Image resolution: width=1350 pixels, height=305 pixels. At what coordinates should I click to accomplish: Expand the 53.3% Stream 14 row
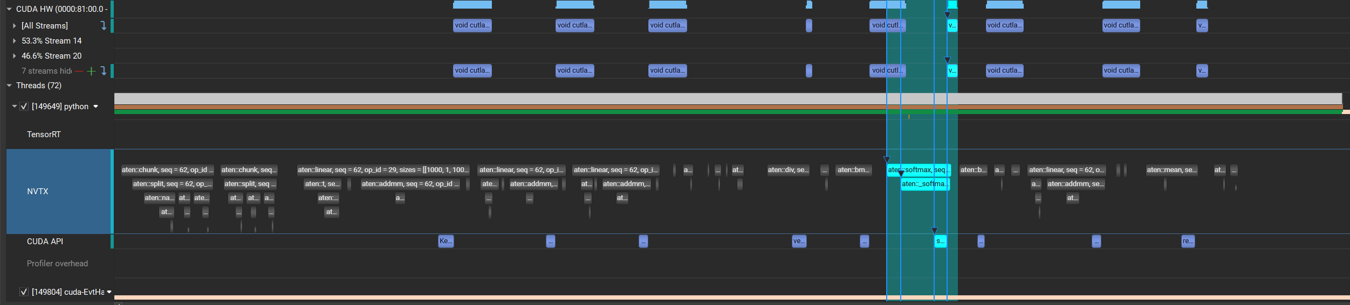[x=15, y=41]
